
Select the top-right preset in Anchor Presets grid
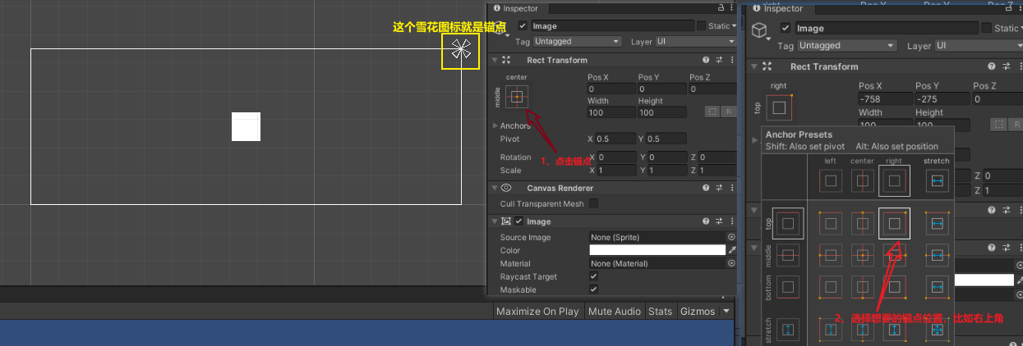coord(894,223)
